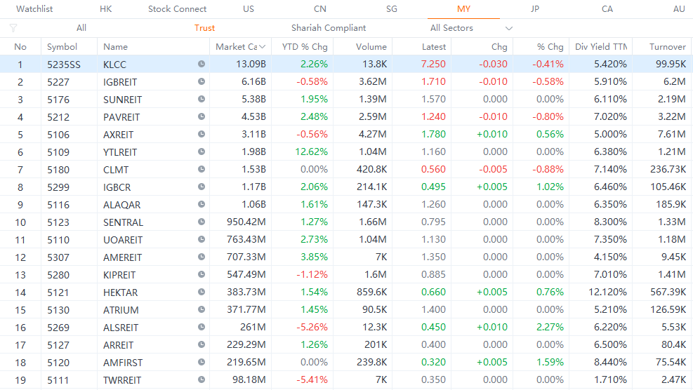Sort by Name column header
The height and width of the screenshot is (390, 693).
pos(115,47)
